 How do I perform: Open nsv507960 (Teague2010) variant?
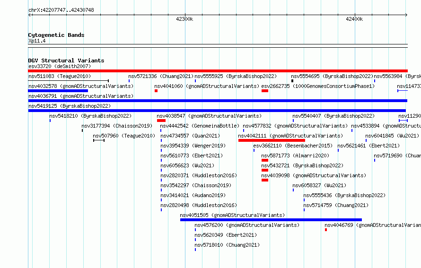tap(124, 136)
